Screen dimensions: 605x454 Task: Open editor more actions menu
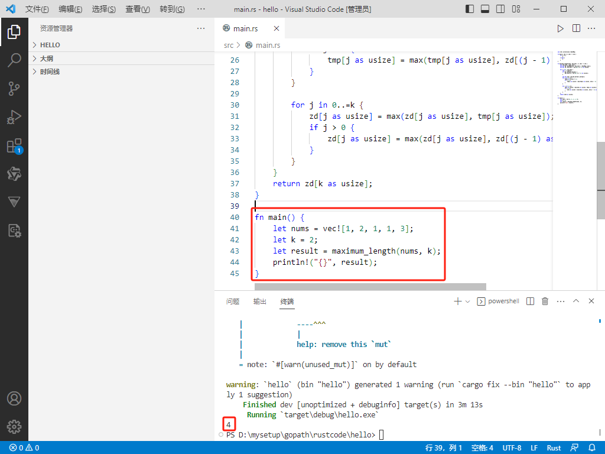click(x=591, y=28)
